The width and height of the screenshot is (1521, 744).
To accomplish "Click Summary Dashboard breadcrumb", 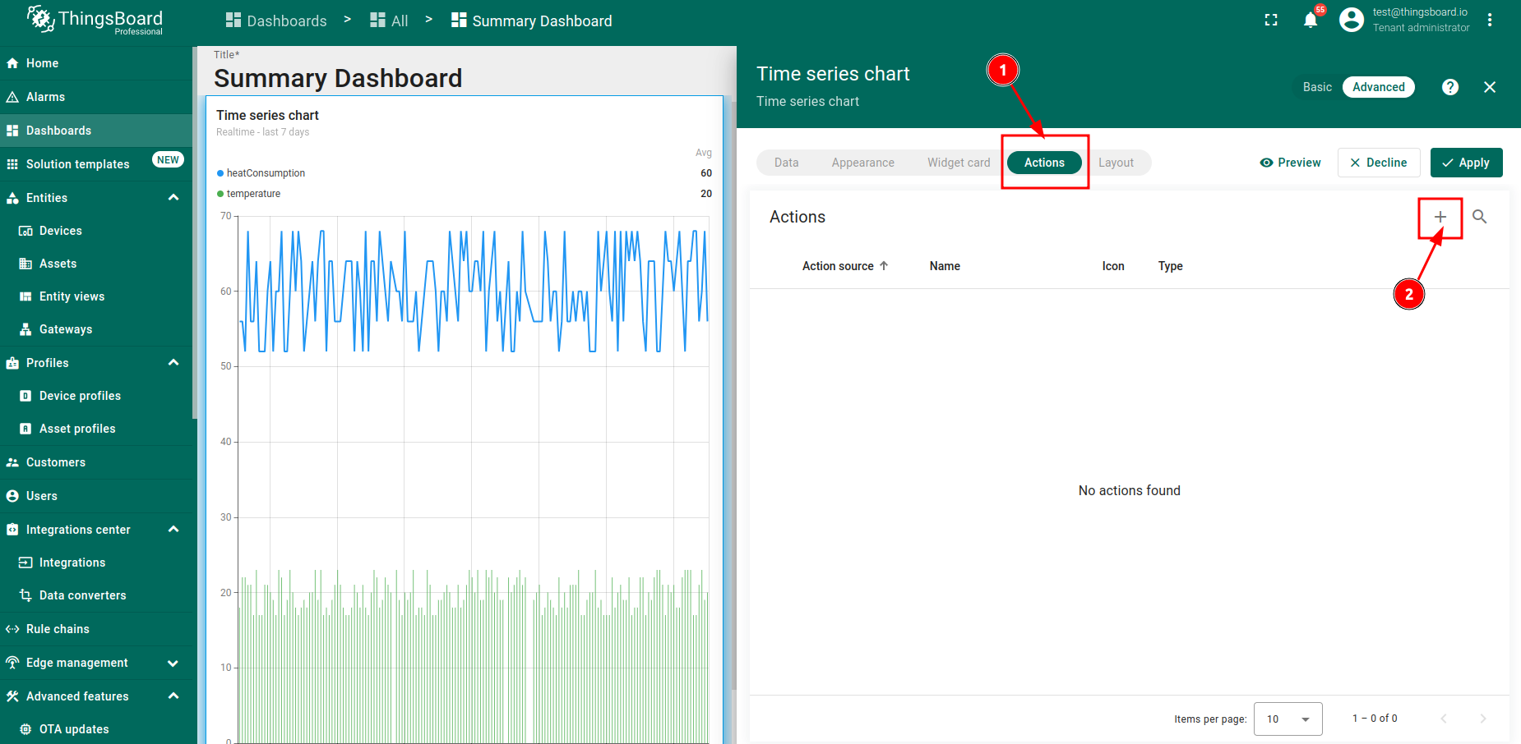I will (531, 21).
